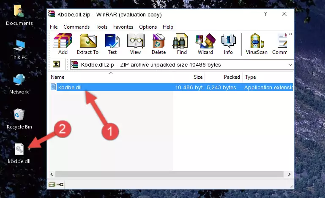Screen dimensions: 325x198
Task: Expand the toolbar overflow chevron
Action: click(x=291, y=34)
